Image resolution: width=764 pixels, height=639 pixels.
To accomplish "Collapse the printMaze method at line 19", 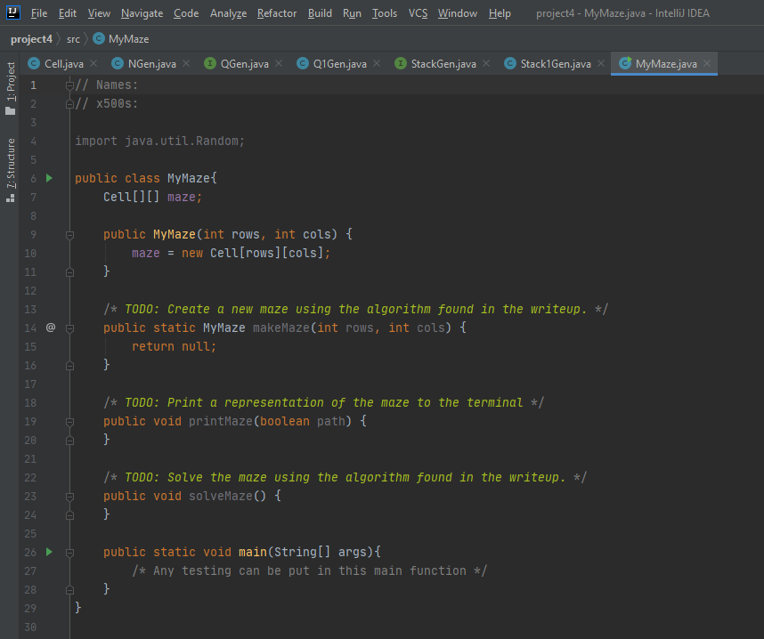I will tap(69, 422).
